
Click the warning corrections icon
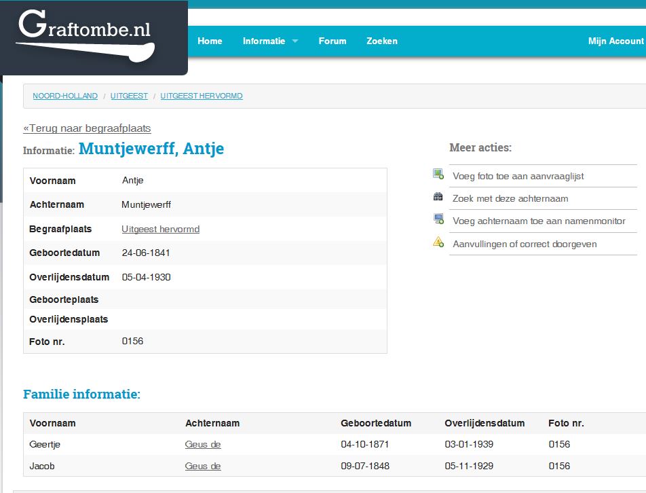438,242
